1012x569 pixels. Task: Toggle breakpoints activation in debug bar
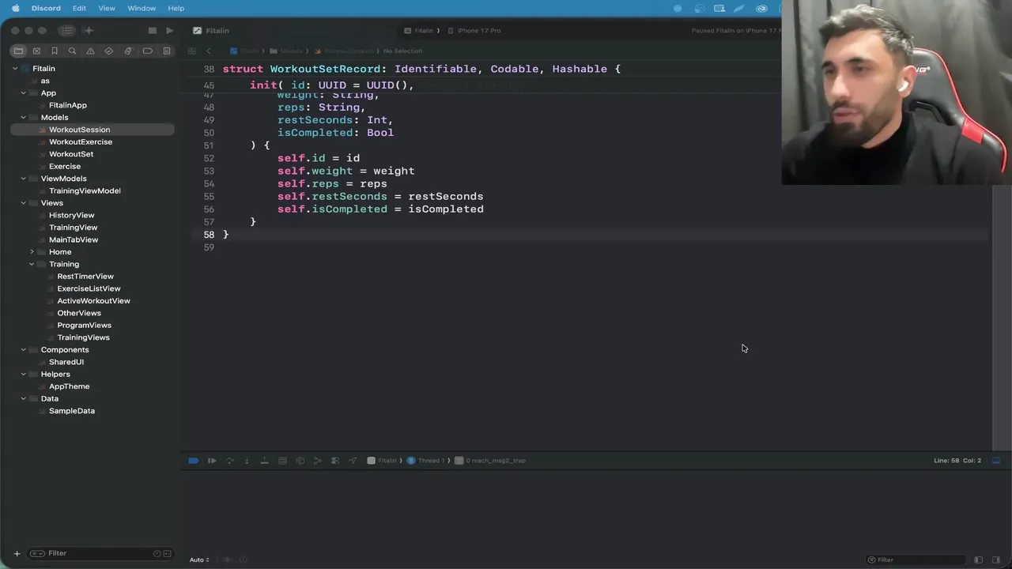click(x=194, y=460)
